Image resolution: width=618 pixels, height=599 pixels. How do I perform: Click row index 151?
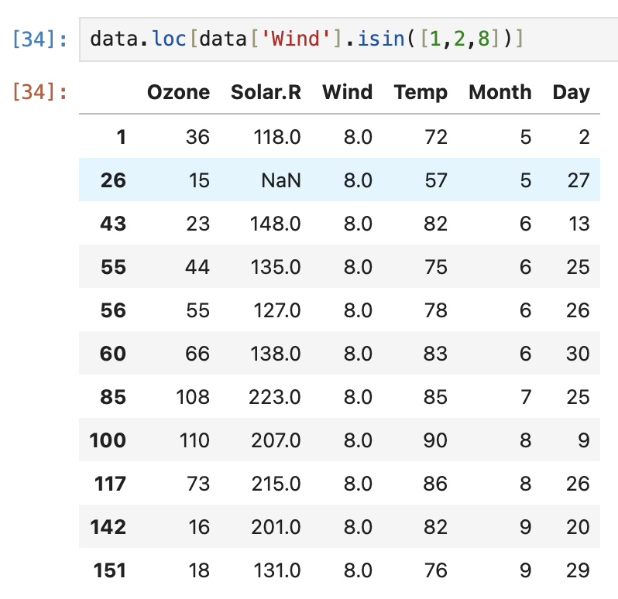(x=109, y=570)
